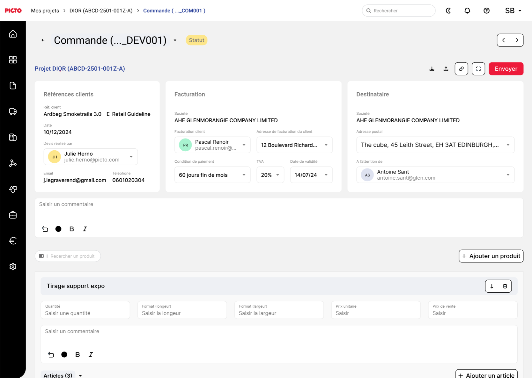Go to Mes projets breadcrumb
Image resolution: width=532 pixels, height=378 pixels.
[45, 11]
